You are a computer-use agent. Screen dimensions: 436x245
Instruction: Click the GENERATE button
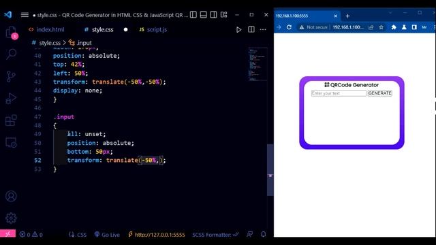pyautogui.click(x=380, y=93)
